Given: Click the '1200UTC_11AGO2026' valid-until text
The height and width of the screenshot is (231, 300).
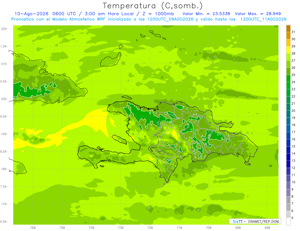Looking at the screenshot, I should point(263,19).
